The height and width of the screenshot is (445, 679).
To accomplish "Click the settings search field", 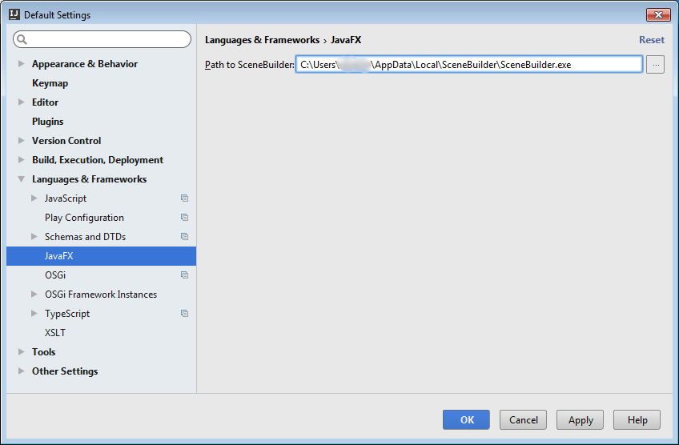I will (x=102, y=39).
